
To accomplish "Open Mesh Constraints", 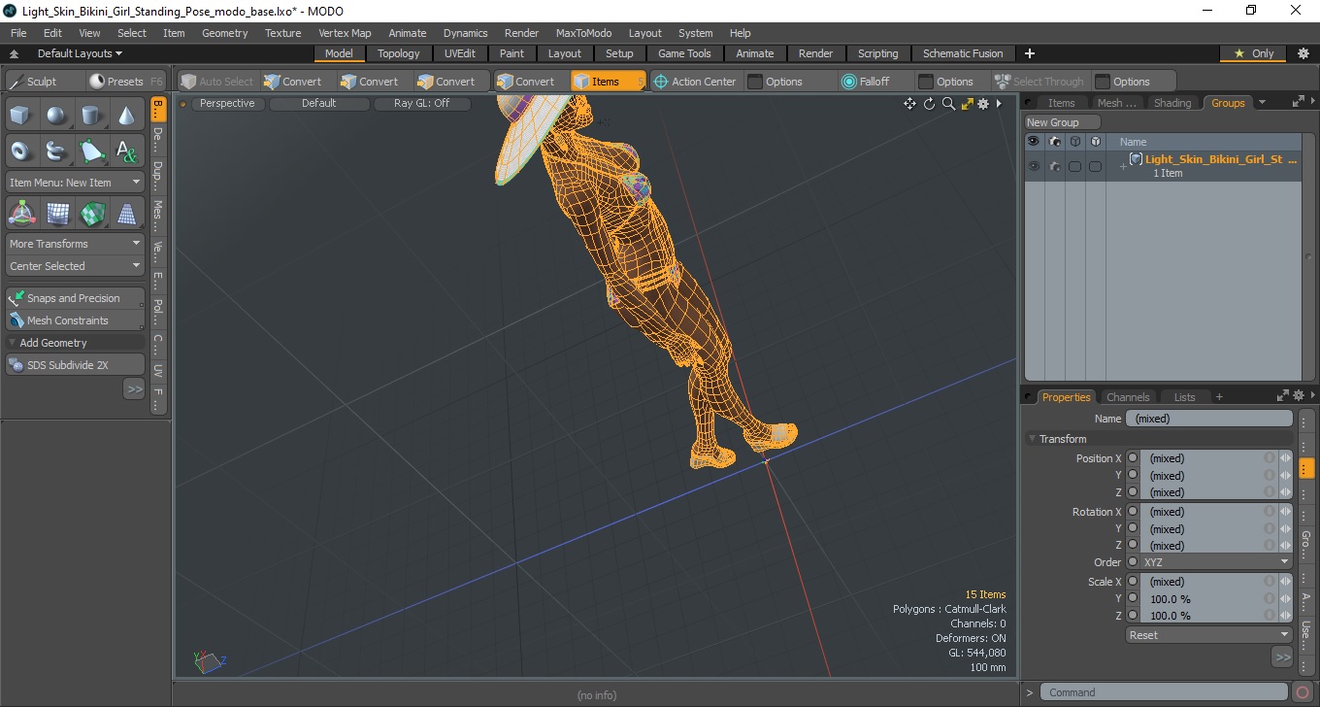I will (x=75, y=320).
